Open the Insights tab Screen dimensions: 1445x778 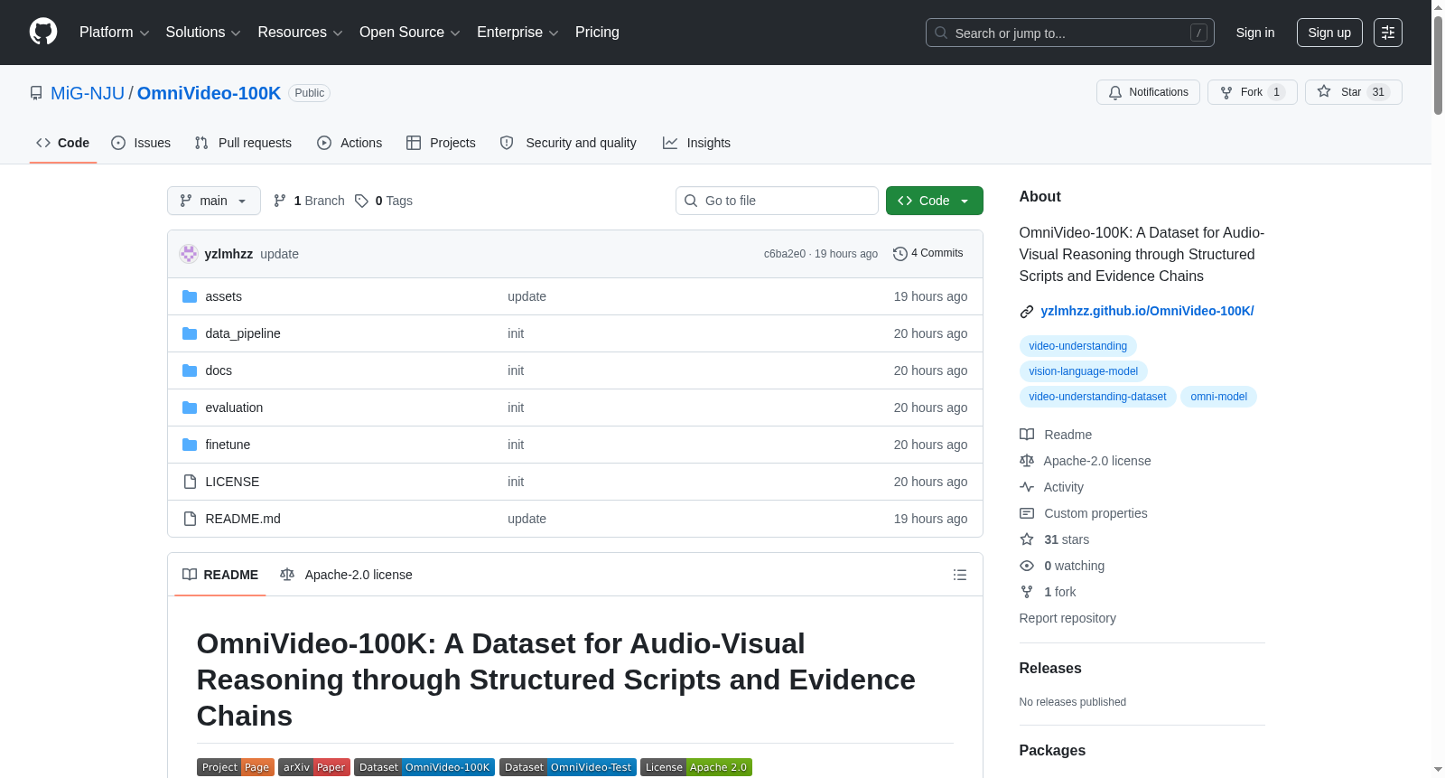coord(696,143)
